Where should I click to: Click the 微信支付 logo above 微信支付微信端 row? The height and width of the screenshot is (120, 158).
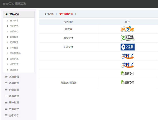(127, 74)
